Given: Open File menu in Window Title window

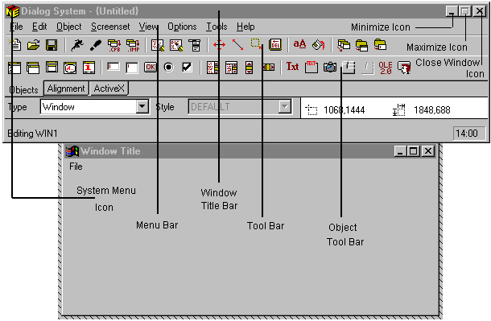Looking at the screenshot, I should [x=76, y=167].
